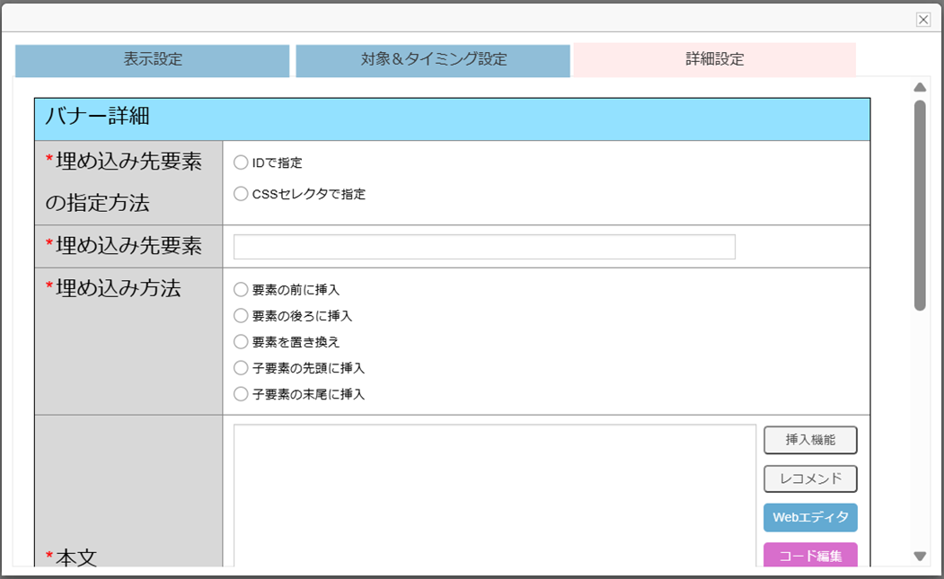Click the レコメンド button

coord(810,479)
